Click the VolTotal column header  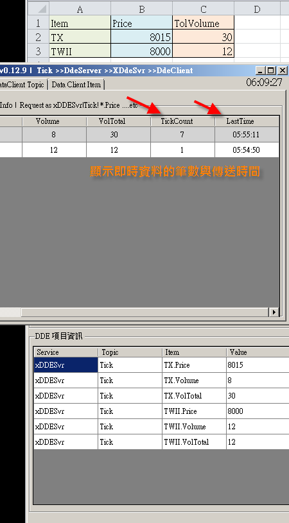118,121
